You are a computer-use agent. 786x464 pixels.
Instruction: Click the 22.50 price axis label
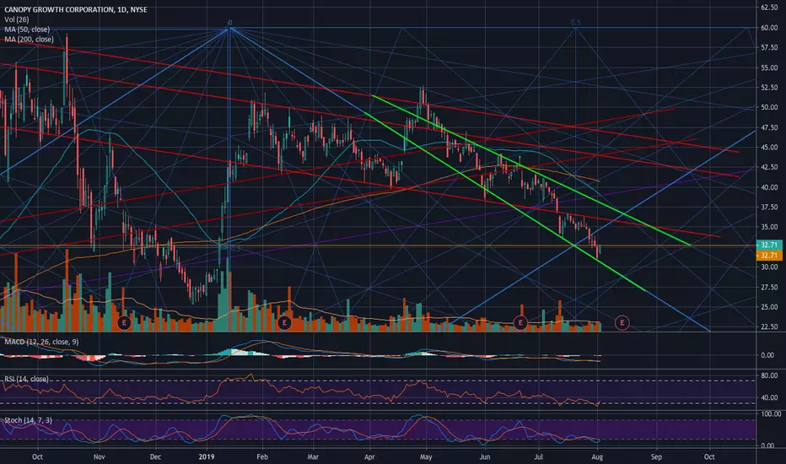(769, 326)
